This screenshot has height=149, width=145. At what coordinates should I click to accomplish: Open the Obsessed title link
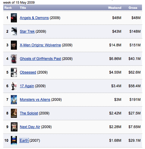tap(28, 72)
